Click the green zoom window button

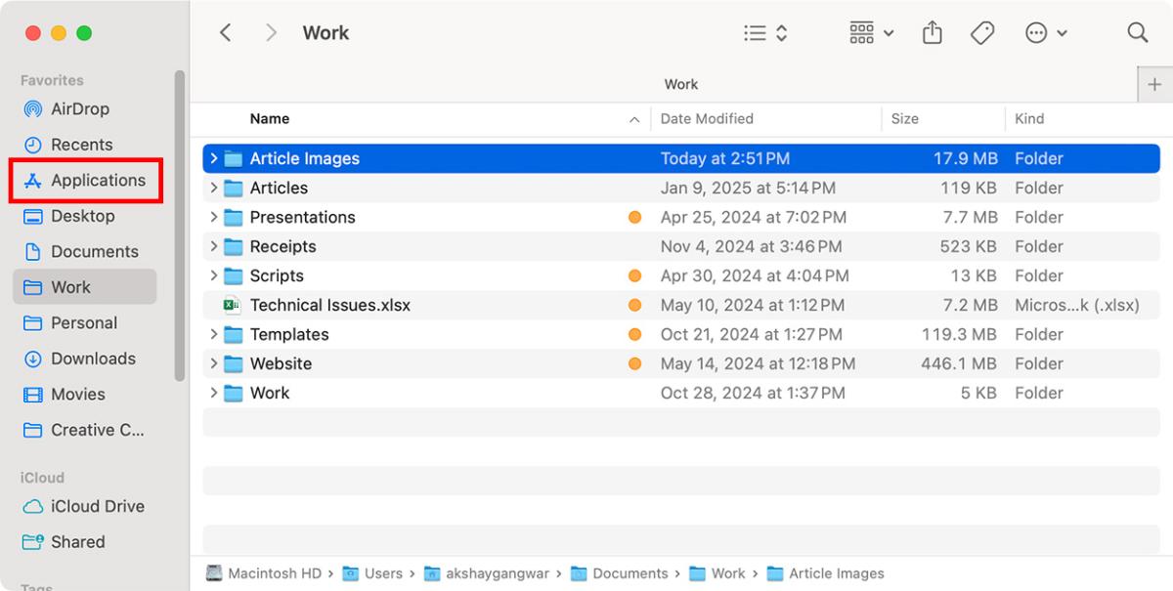click(x=84, y=32)
